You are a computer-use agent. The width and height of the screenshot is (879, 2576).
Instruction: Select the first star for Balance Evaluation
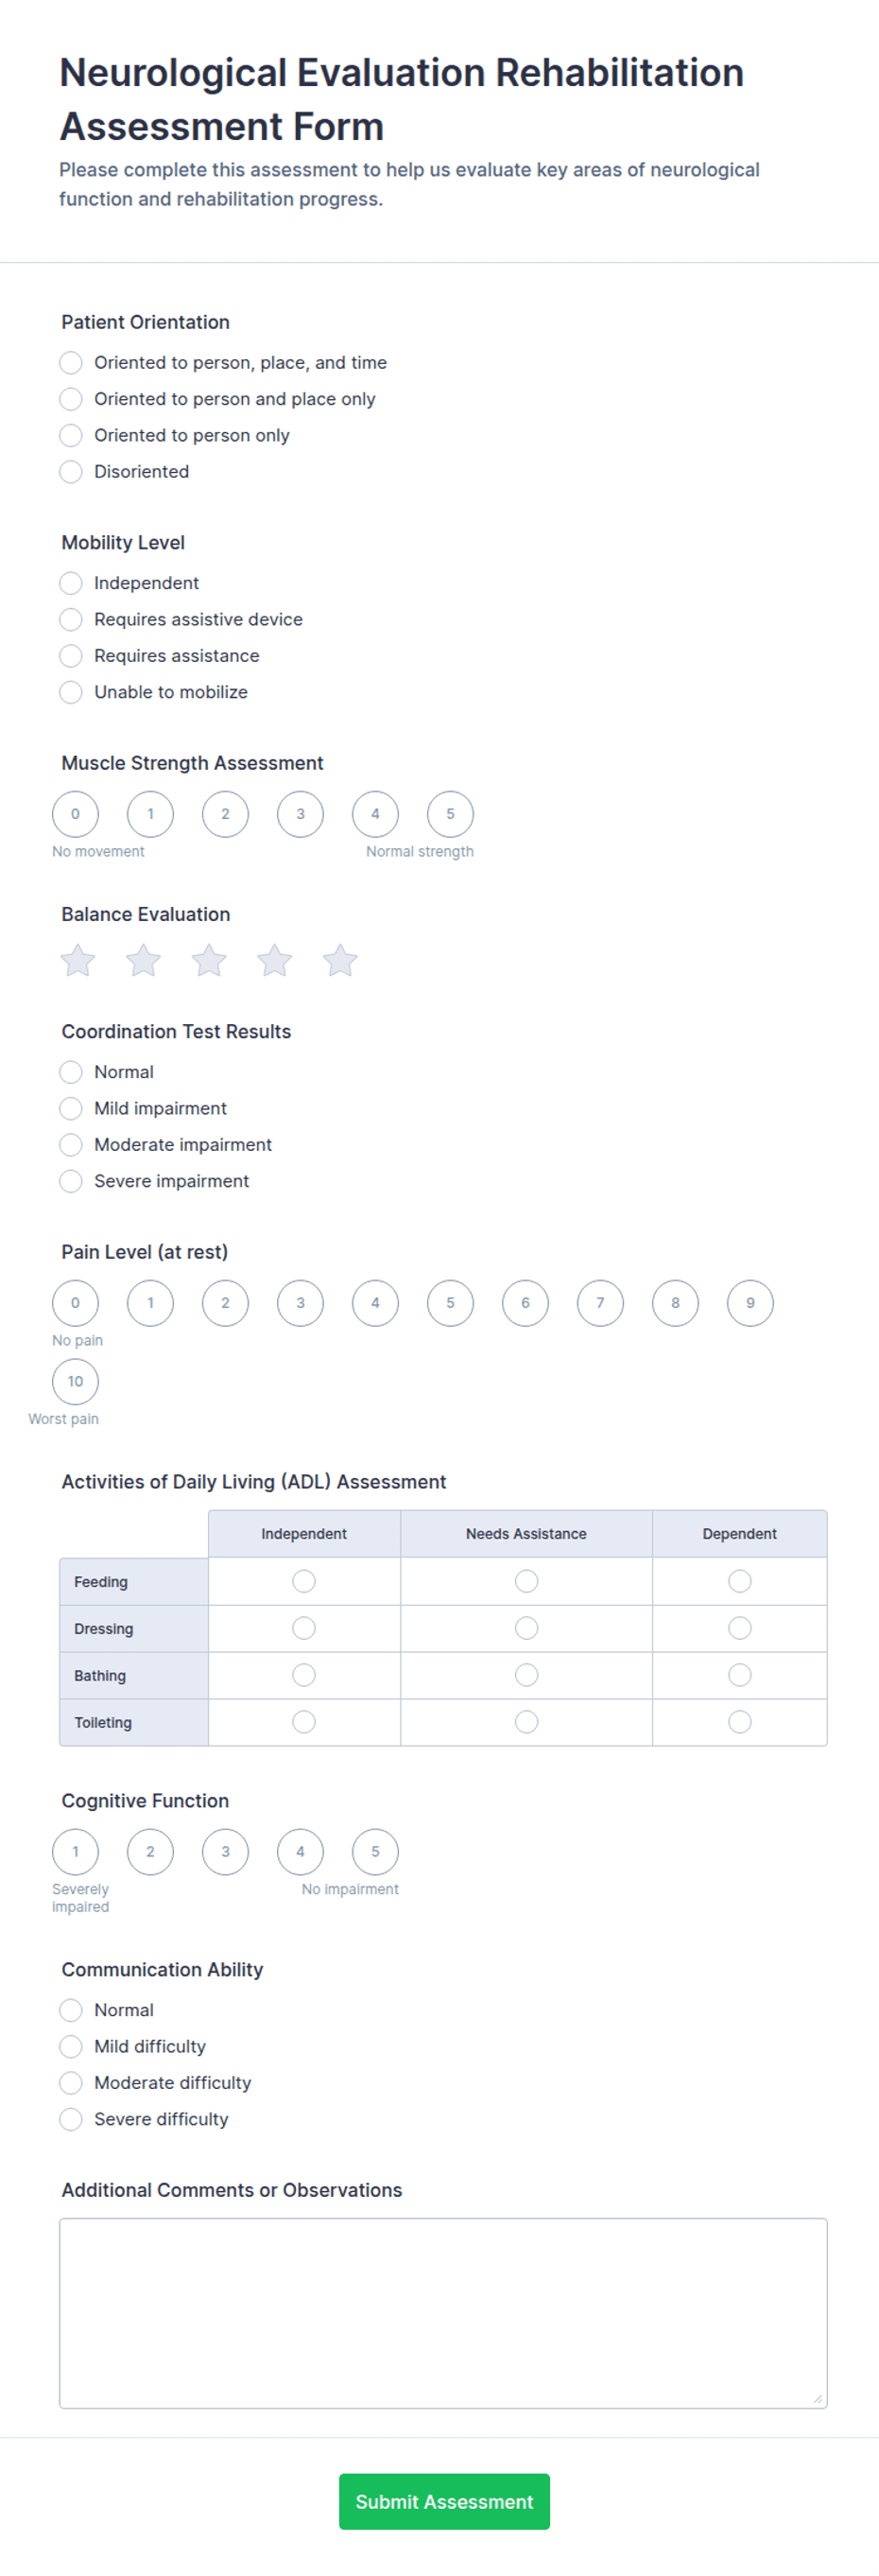tap(77, 960)
